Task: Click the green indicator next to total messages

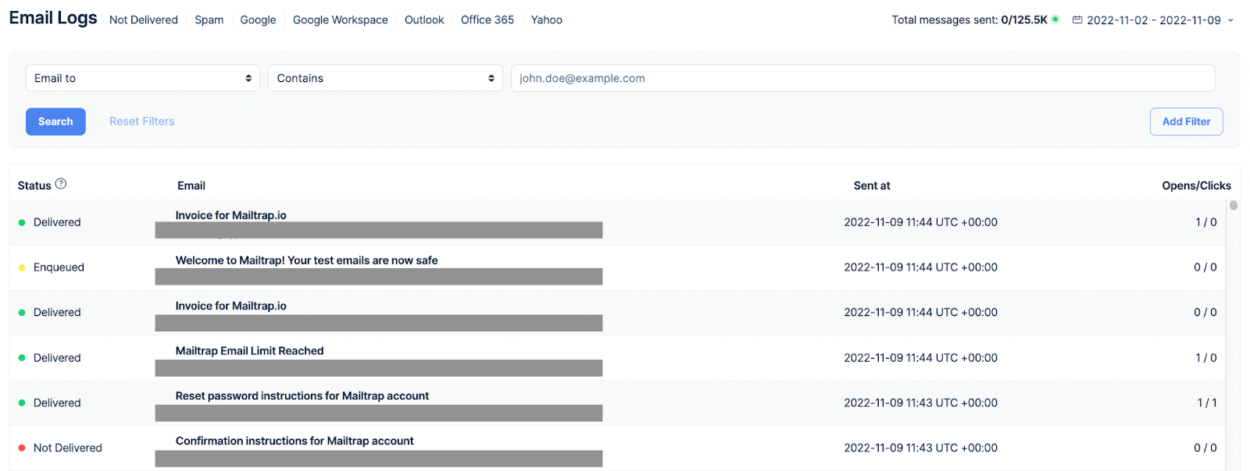Action: 1055,19
